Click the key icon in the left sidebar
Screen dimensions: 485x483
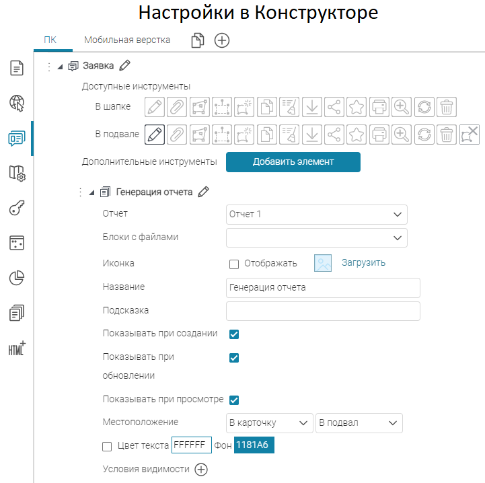pos(17,208)
